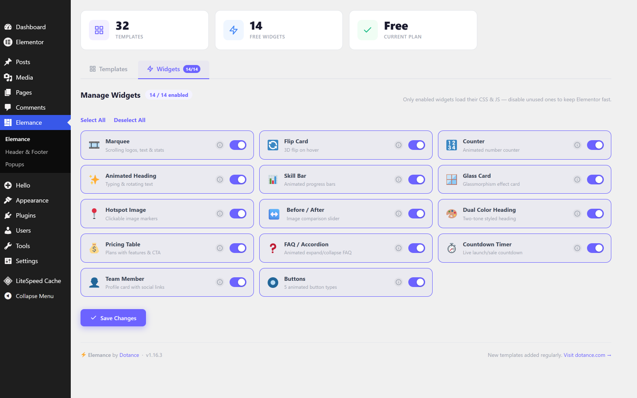637x398 pixels.
Task: Click the Hotspot Image pin icon
Action: tap(94, 214)
